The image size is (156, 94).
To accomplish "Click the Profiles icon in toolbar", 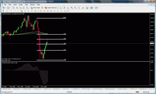I will (8, 8).
